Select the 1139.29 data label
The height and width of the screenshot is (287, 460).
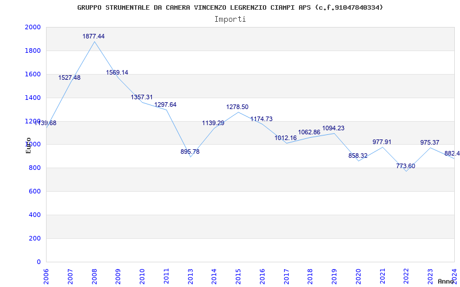213,123
